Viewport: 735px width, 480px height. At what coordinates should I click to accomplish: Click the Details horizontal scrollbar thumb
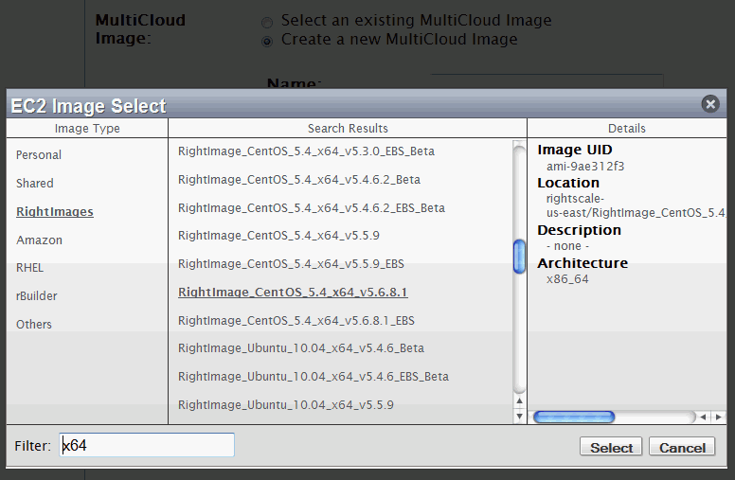pyautogui.click(x=574, y=417)
